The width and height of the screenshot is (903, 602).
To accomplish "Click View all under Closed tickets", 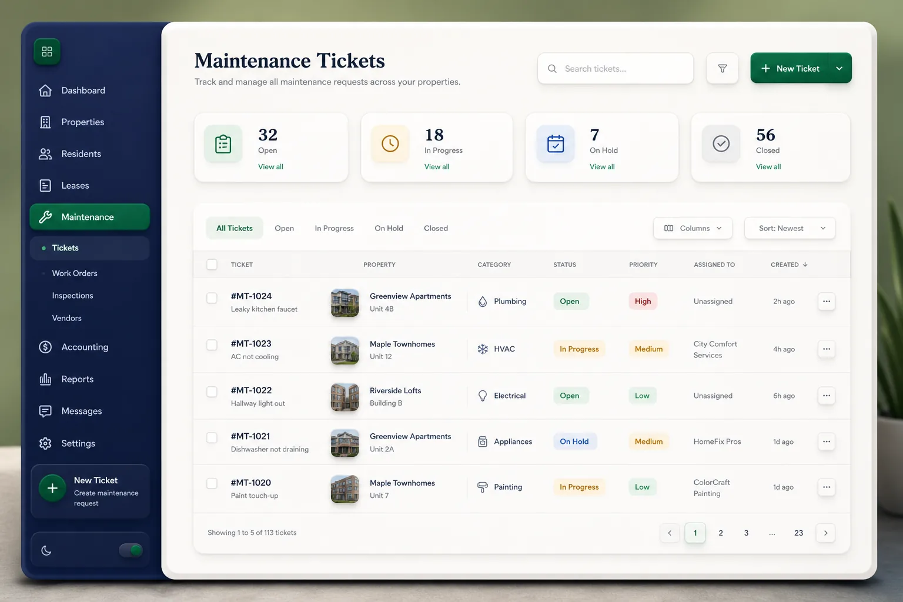I will click(x=768, y=167).
